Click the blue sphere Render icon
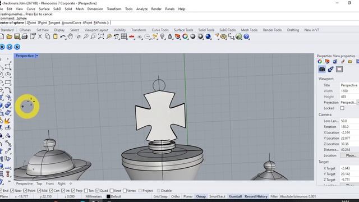Viewport: 359px width, 202px height. (208, 36)
